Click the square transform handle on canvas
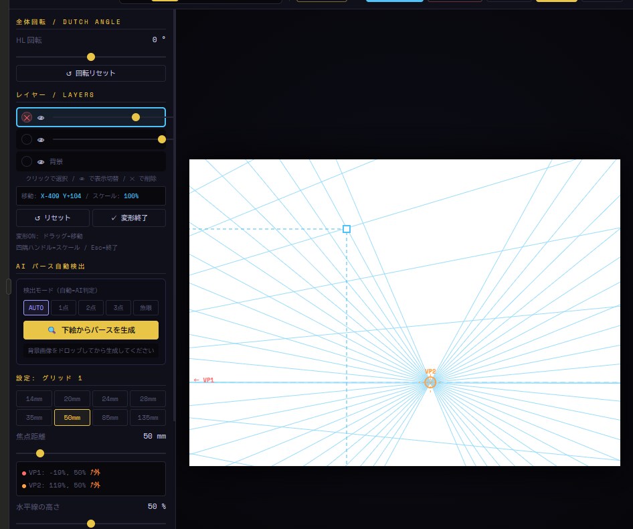 click(347, 229)
